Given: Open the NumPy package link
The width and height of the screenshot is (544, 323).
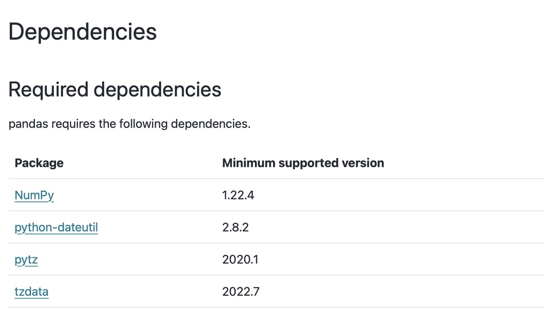Looking at the screenshot, I should pos(34,195).
